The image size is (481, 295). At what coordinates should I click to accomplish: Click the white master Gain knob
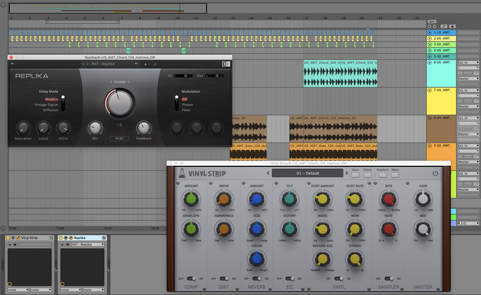(x=423, y=199)
